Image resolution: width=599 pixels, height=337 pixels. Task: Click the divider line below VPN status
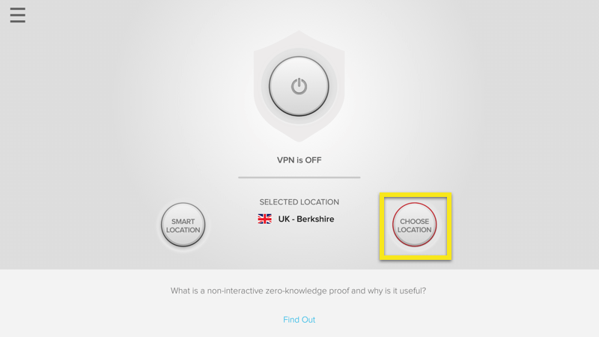(x=299, y=177)
